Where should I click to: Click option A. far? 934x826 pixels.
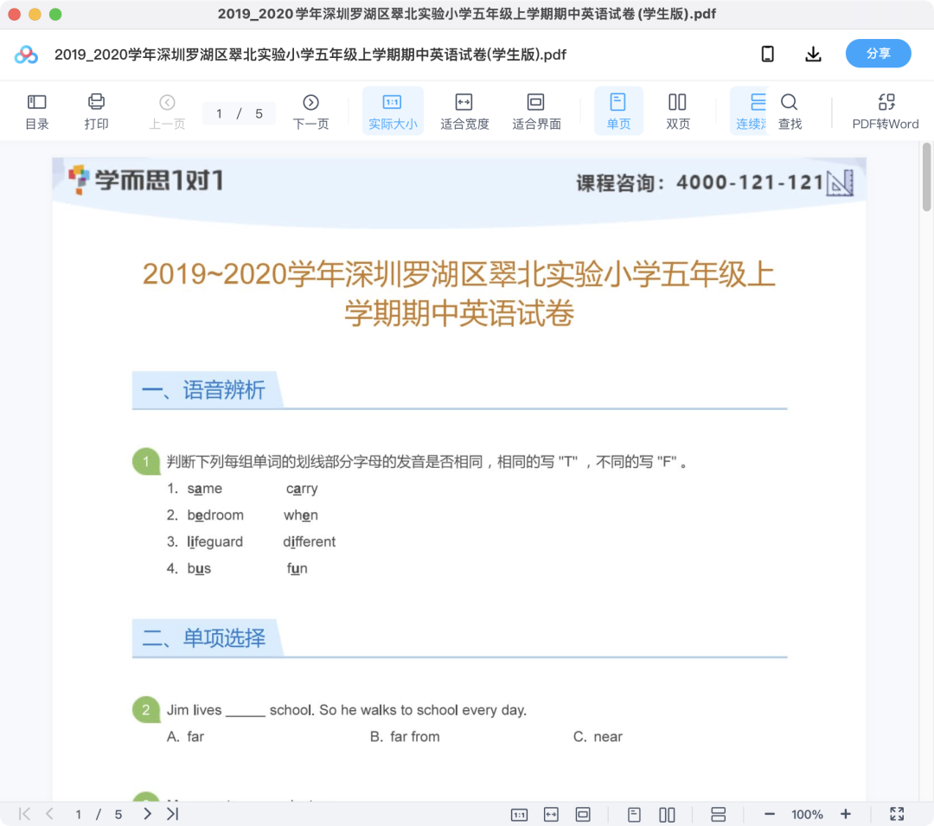coord(185,737)
